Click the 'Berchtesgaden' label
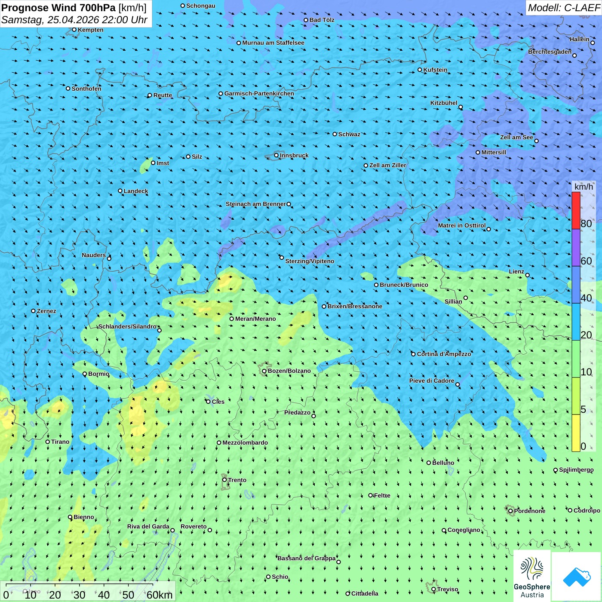Viewport: 602px width, 602px height. point(550,52)
